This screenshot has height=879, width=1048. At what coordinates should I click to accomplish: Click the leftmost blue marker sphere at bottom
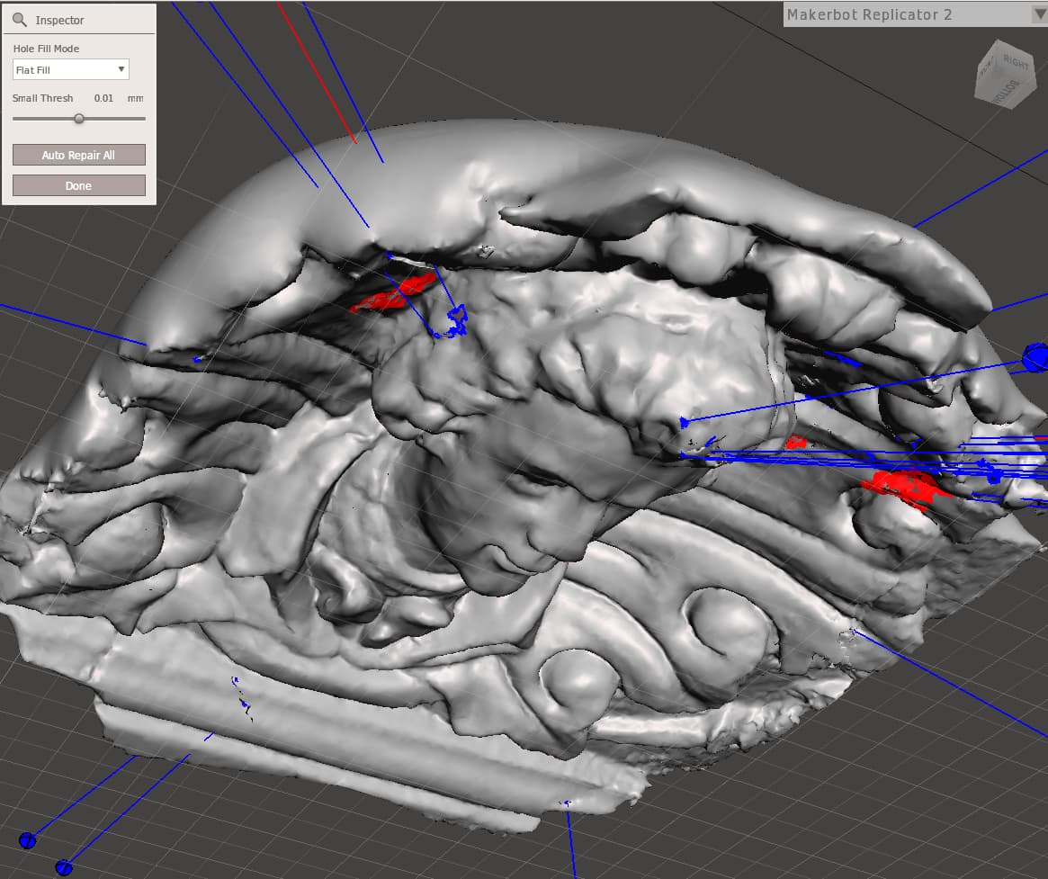27,840
